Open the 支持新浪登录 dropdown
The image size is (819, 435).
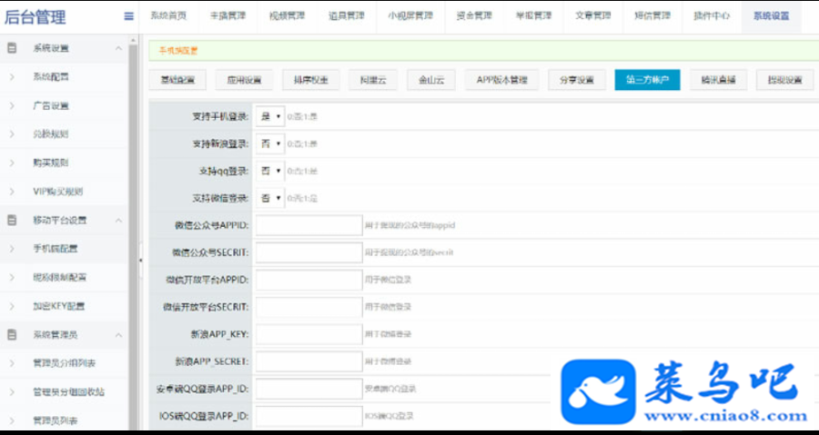tap(270, 143)
